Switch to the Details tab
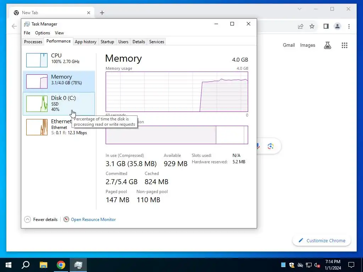 click(139, 42)
